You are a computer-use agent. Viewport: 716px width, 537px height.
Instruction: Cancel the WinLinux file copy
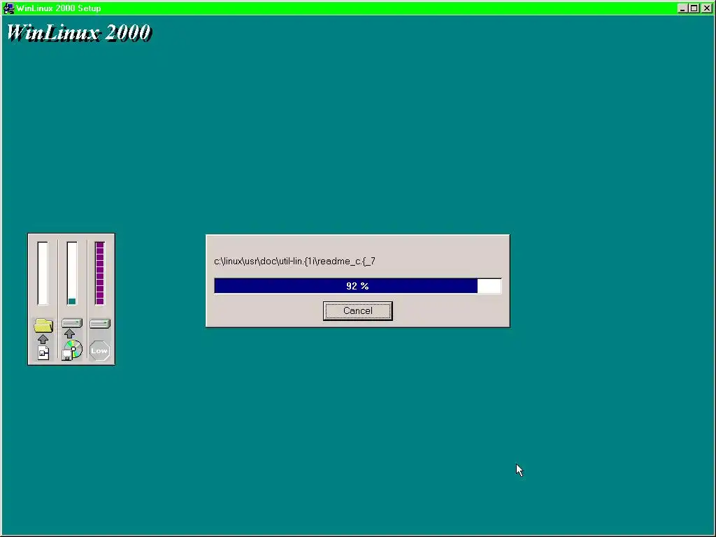pyautogui.click(x=357, y=311)
